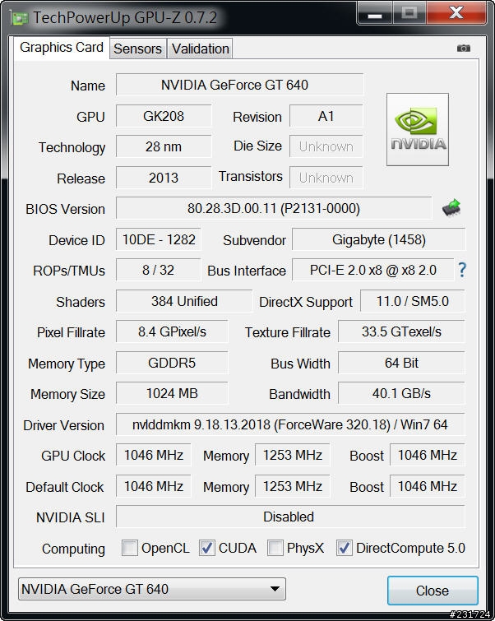
Task: Click the NVIDIA logo image
Action: pos(418,129)
